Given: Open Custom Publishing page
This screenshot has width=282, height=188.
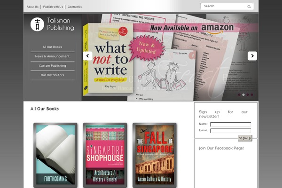Looking at the screenshot, I should click(x=52, y=66).
